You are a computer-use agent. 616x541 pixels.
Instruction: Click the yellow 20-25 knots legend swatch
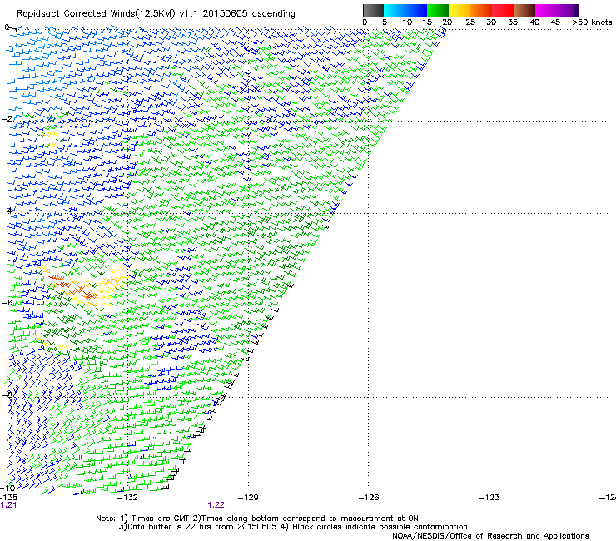pyautogui.click(x=460, y=10)
